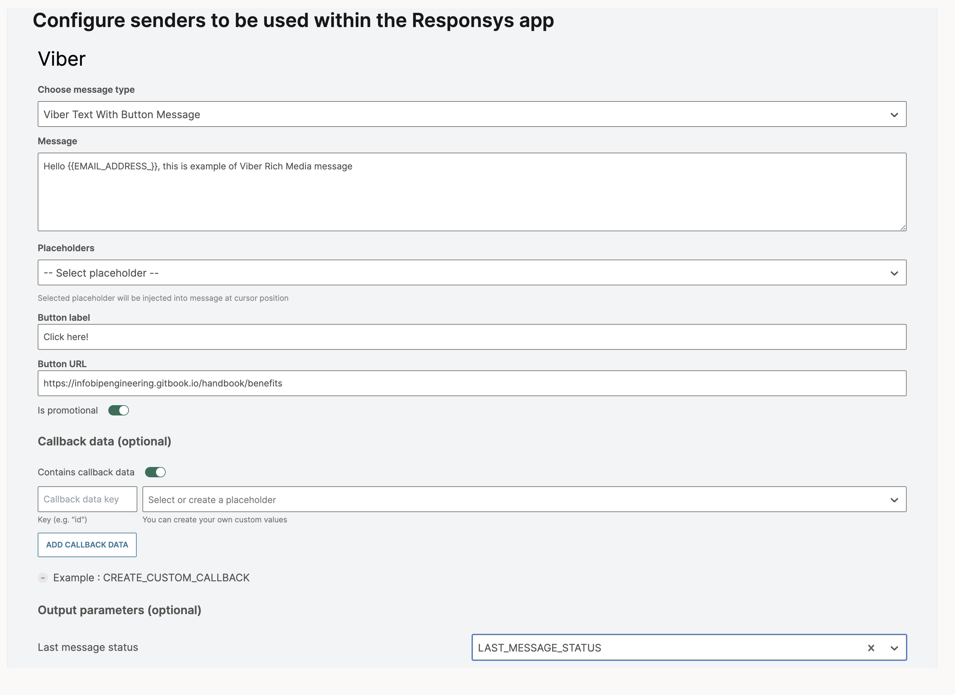Click the Is promotional label
The height and width of the screenshot is (695, 955).
68,410
